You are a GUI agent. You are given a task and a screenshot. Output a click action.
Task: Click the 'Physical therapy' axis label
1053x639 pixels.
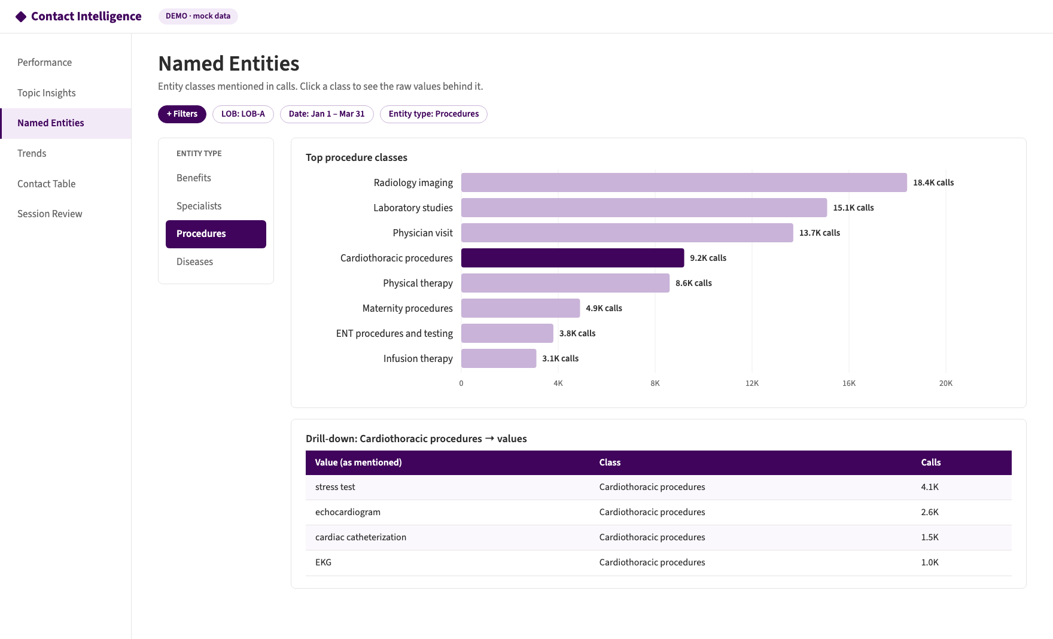tap(418, 284)
